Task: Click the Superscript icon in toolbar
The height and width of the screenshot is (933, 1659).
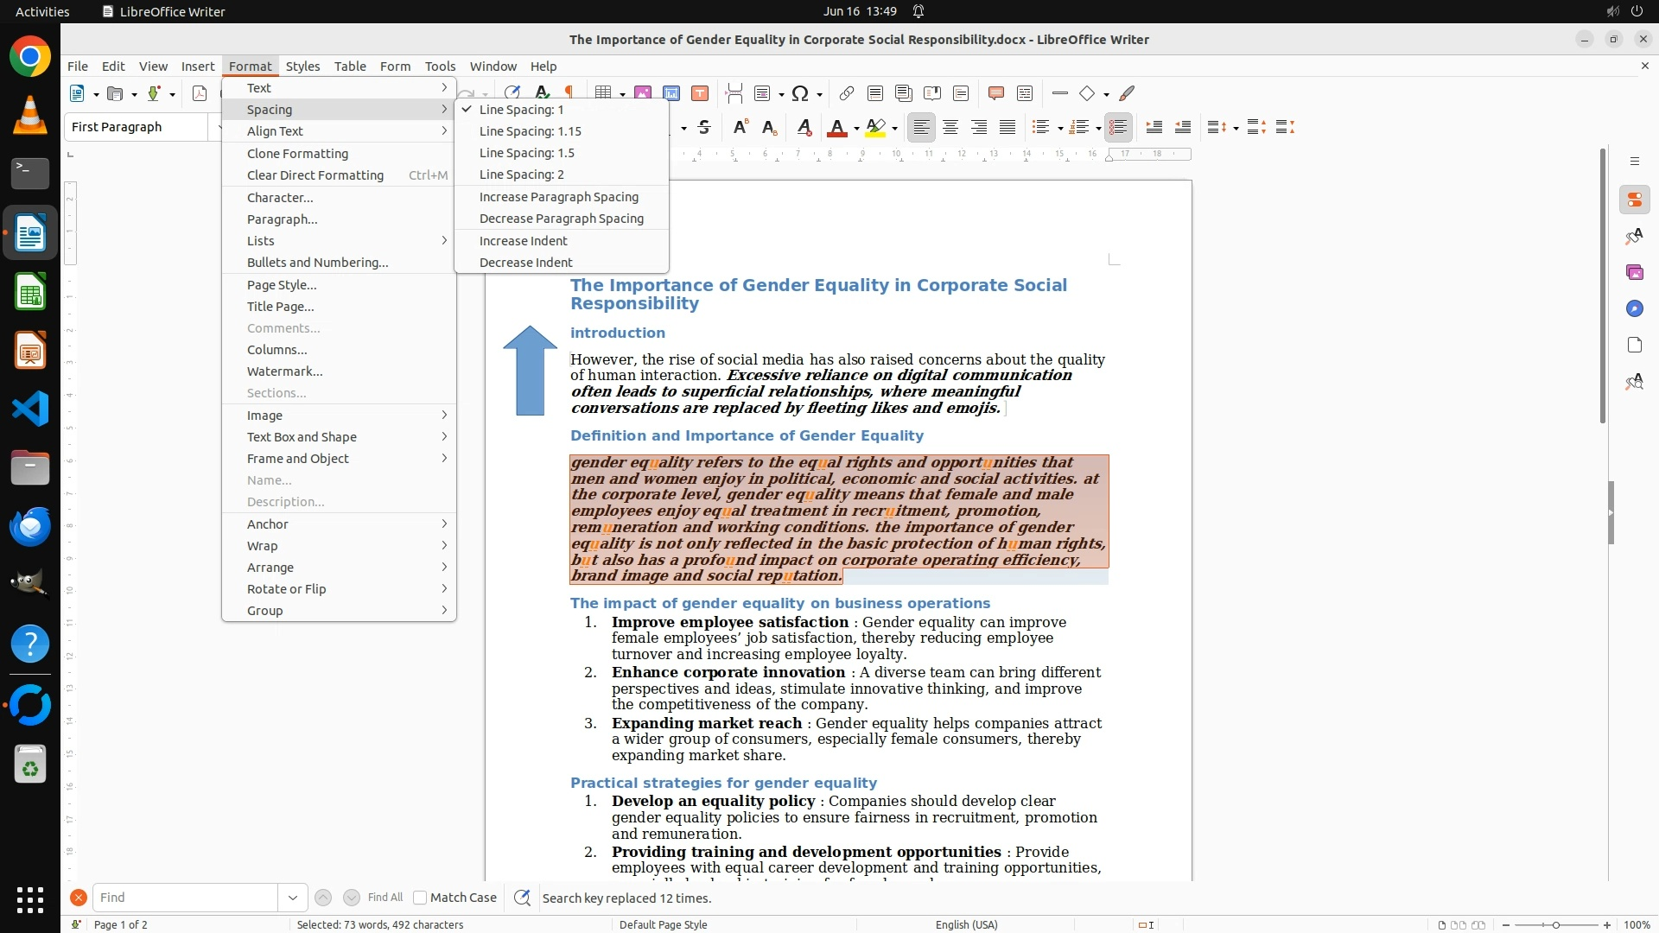Action: pos(740,128)
